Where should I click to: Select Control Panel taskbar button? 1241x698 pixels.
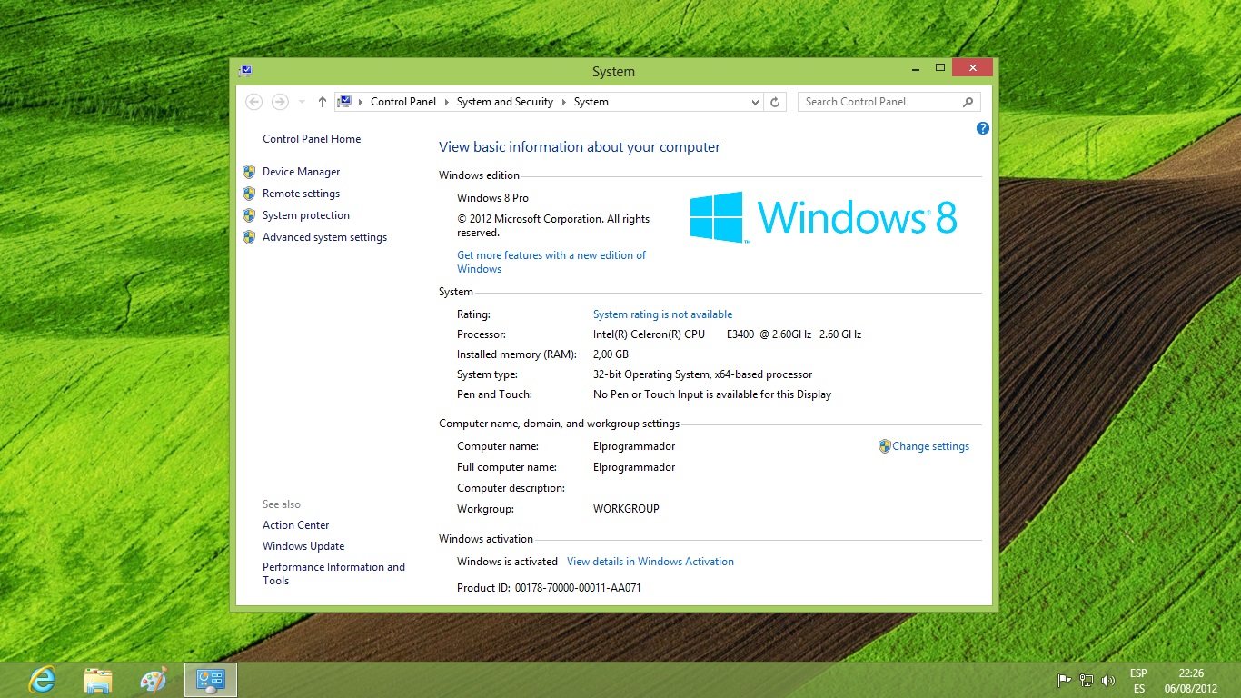coord(211,680)
